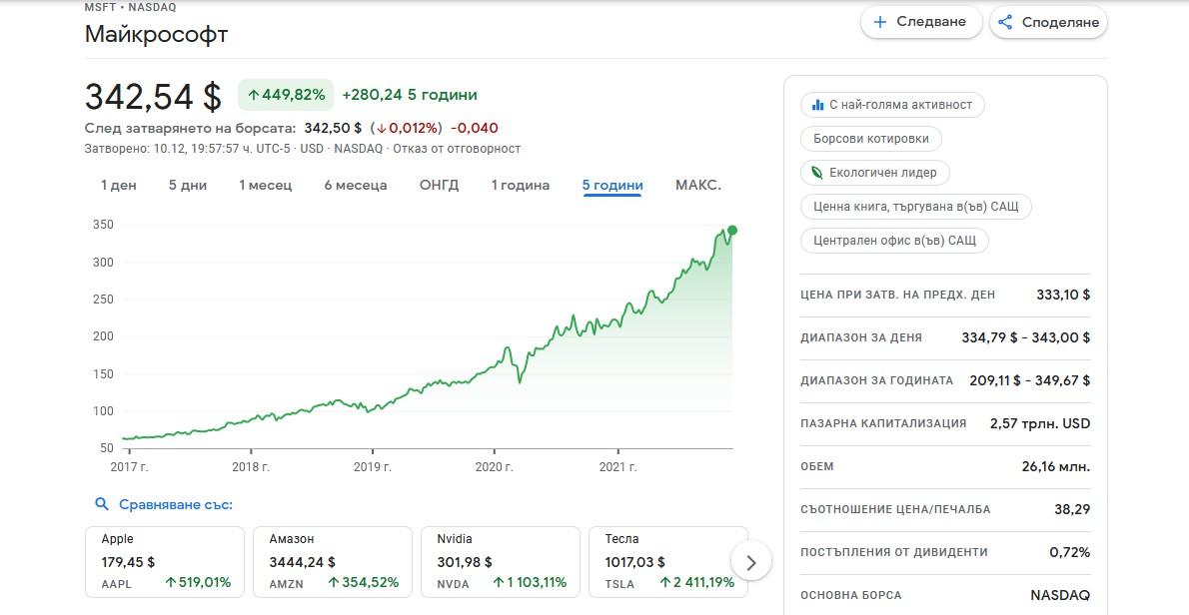Click the green leaf icon for Екологичен лидер
This screenshot has width=1189, height=615.
coord(817,173)
